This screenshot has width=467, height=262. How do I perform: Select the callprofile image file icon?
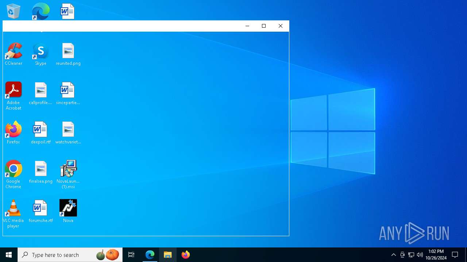click(x=40, y=93)
